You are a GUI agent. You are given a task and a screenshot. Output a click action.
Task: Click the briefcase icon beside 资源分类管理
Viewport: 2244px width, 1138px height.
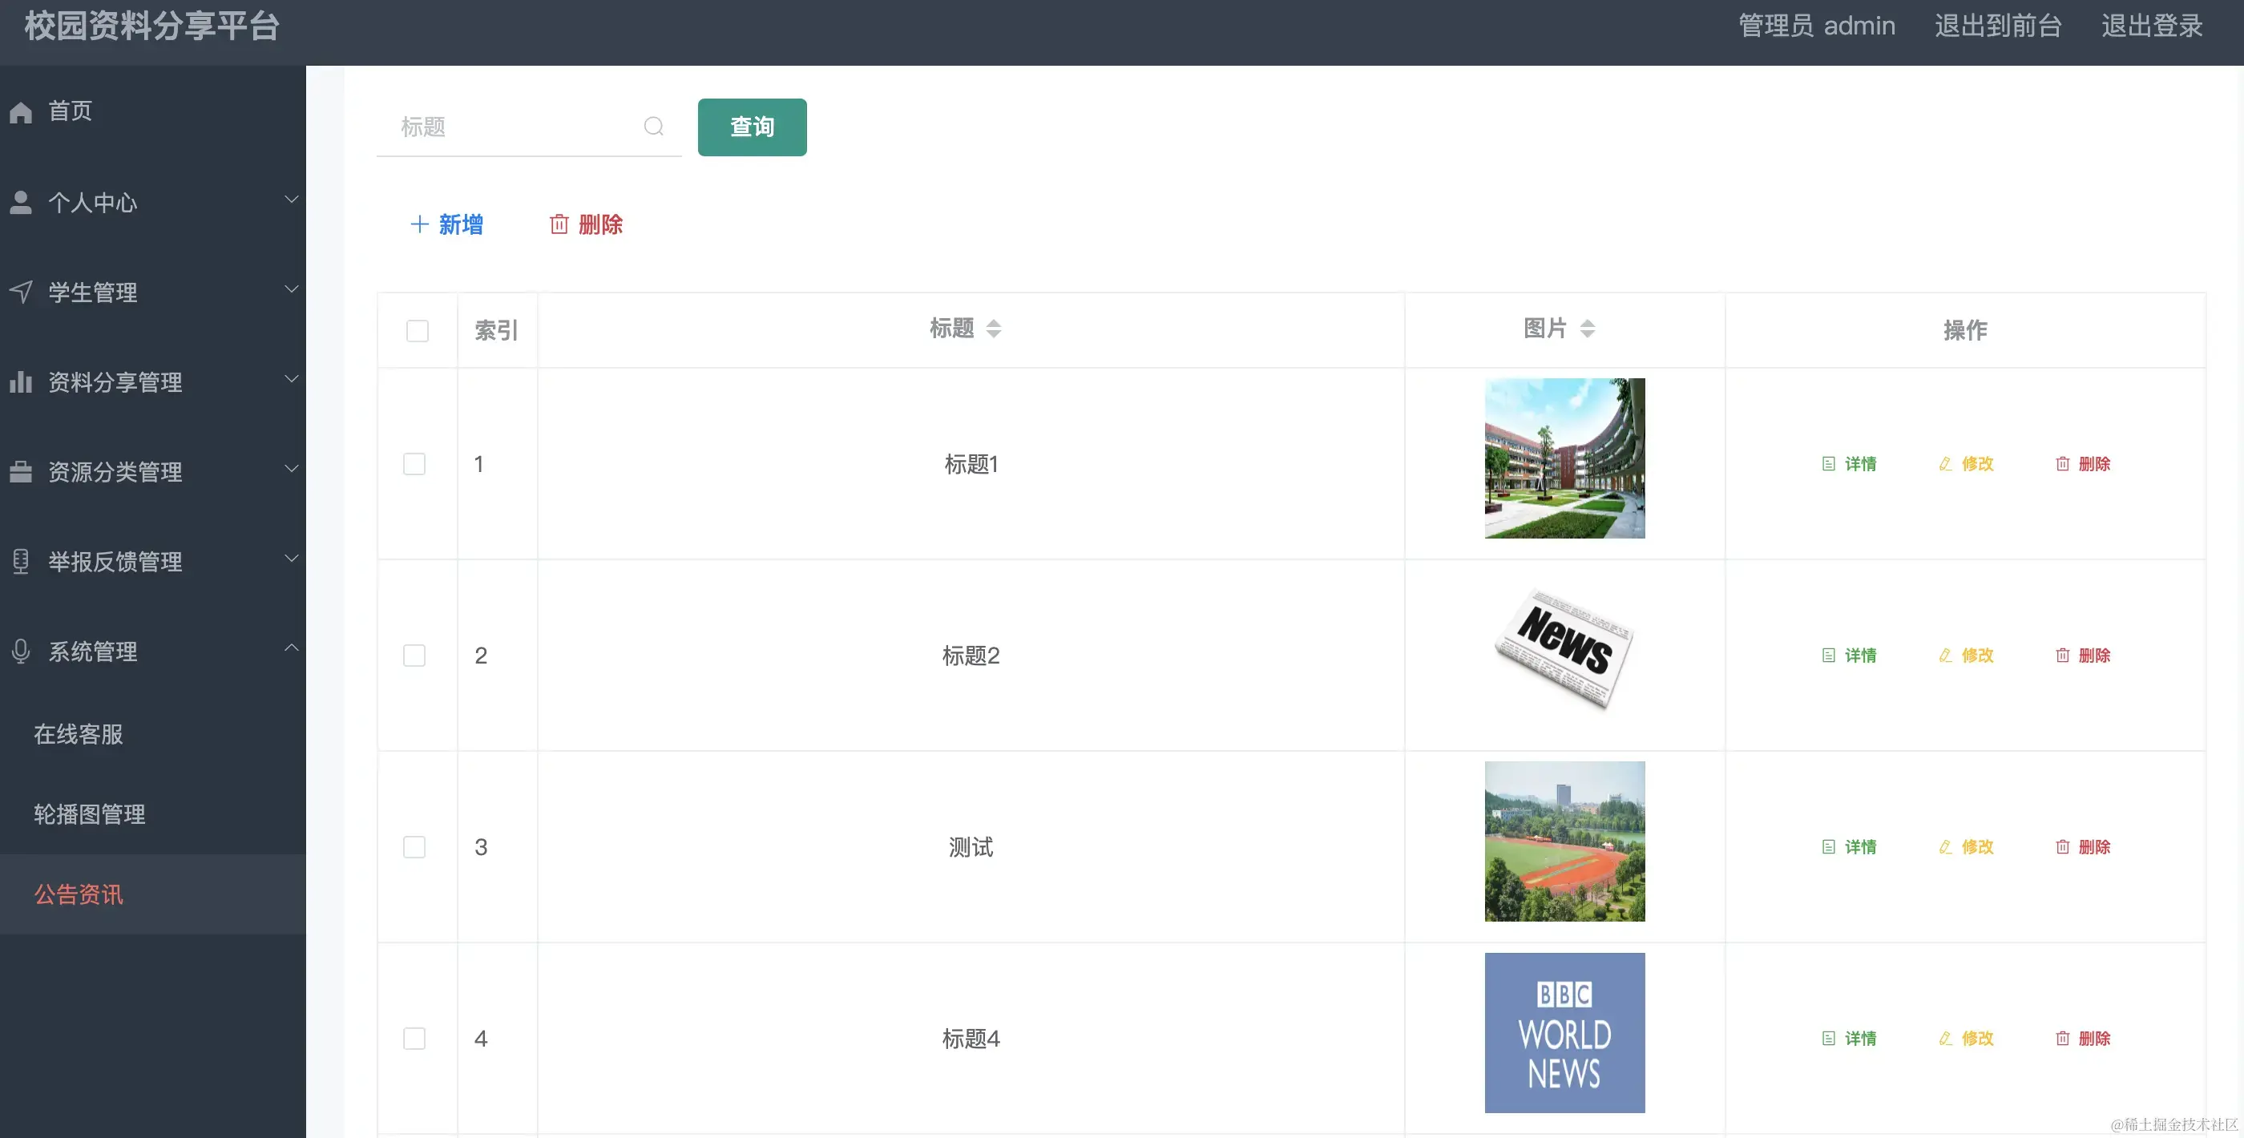[x=21, y=471]
